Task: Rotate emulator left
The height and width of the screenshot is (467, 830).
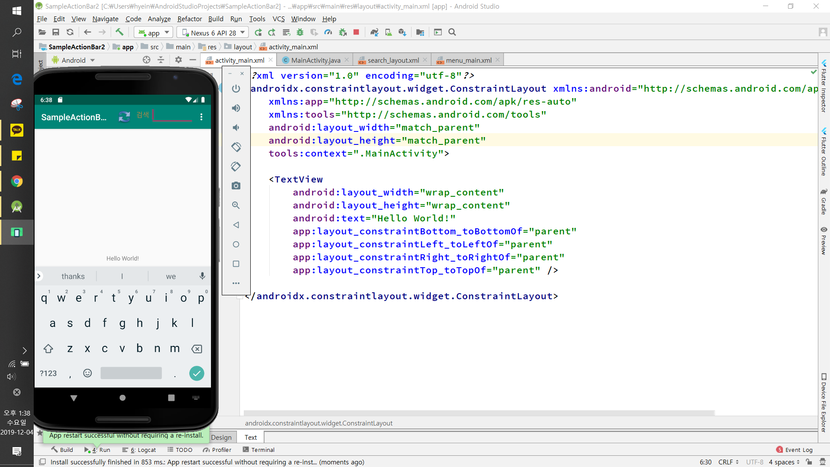Action: 236,147
